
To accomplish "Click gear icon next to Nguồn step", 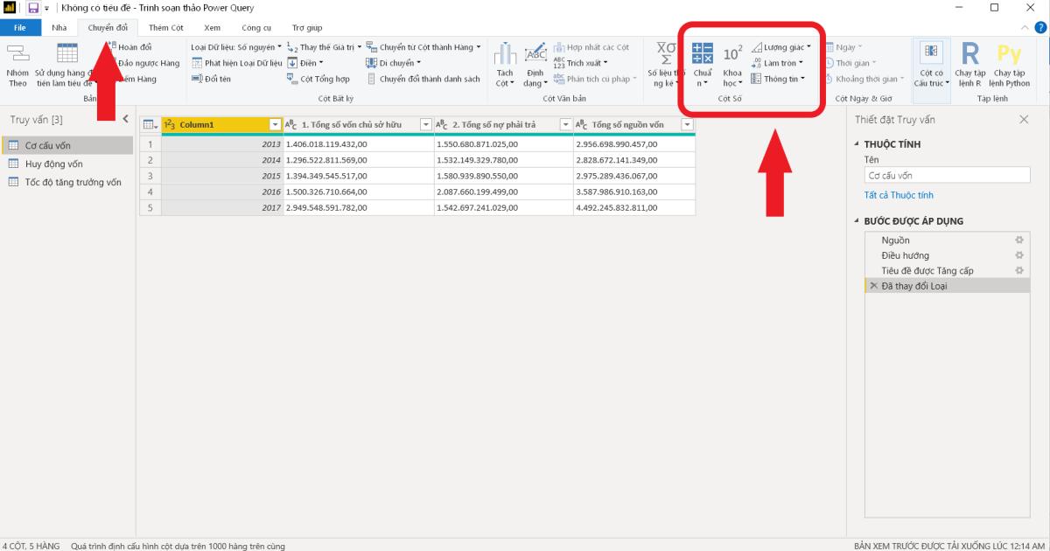I will pos(1018,240).
